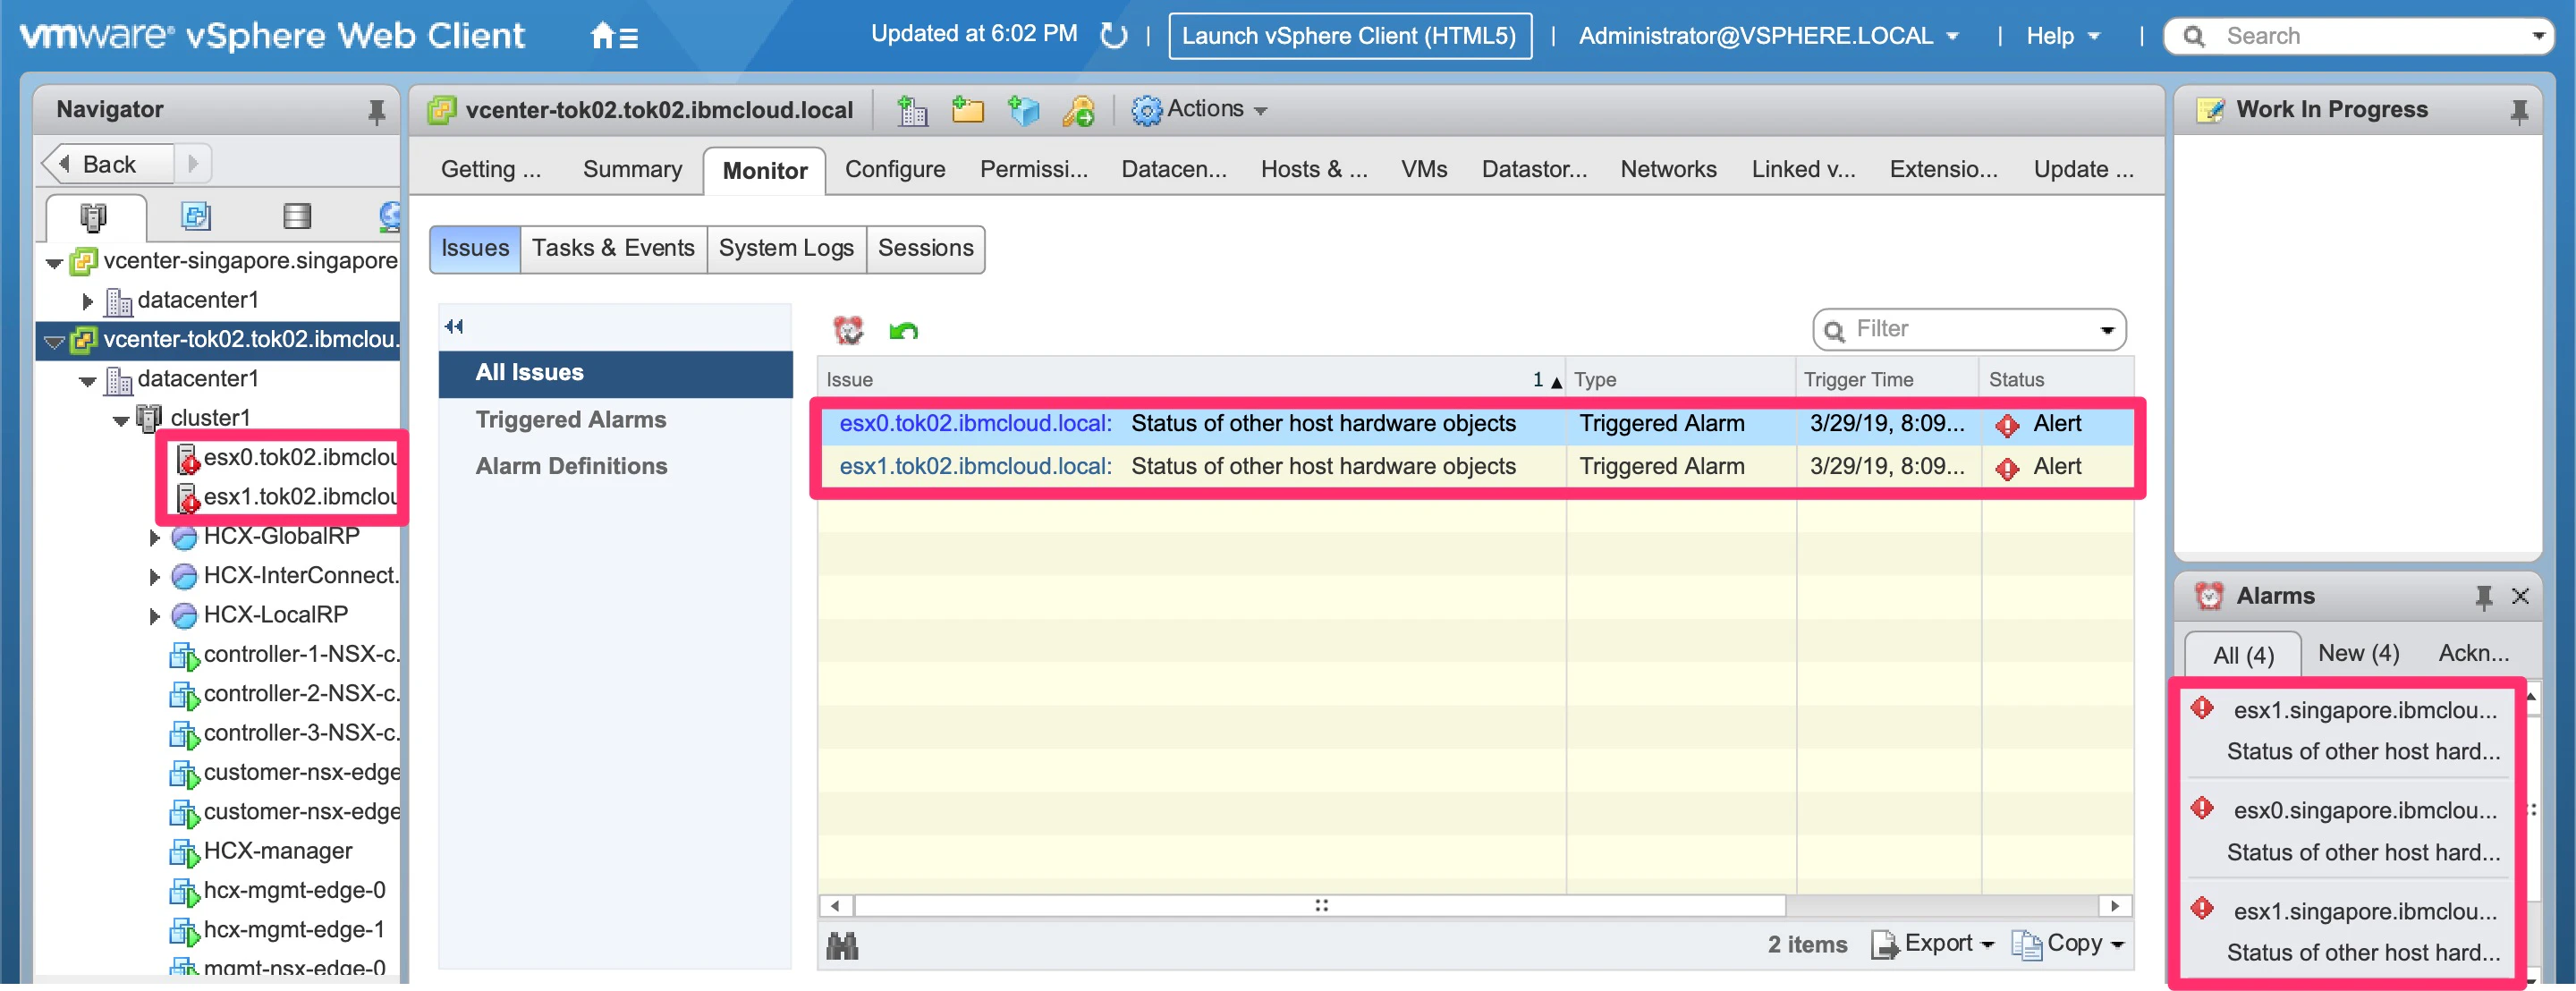This screenshot has height=991, width=2576.
Task: Click the horizontal scrollbar under issues table
Action: pyautogui.click(x=1319, y=906)
